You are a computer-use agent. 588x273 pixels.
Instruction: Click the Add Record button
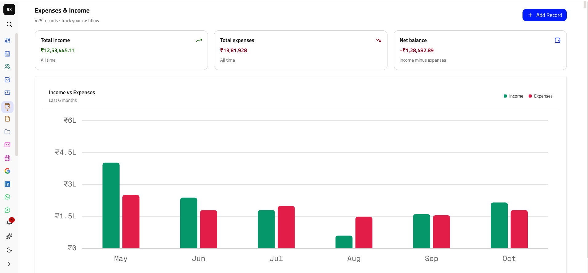point(544,15)
